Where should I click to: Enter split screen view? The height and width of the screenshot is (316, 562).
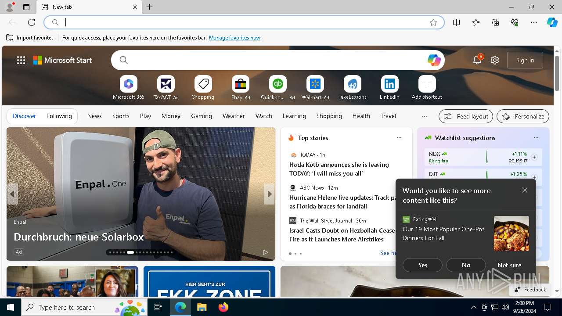(x=457, y=22)
